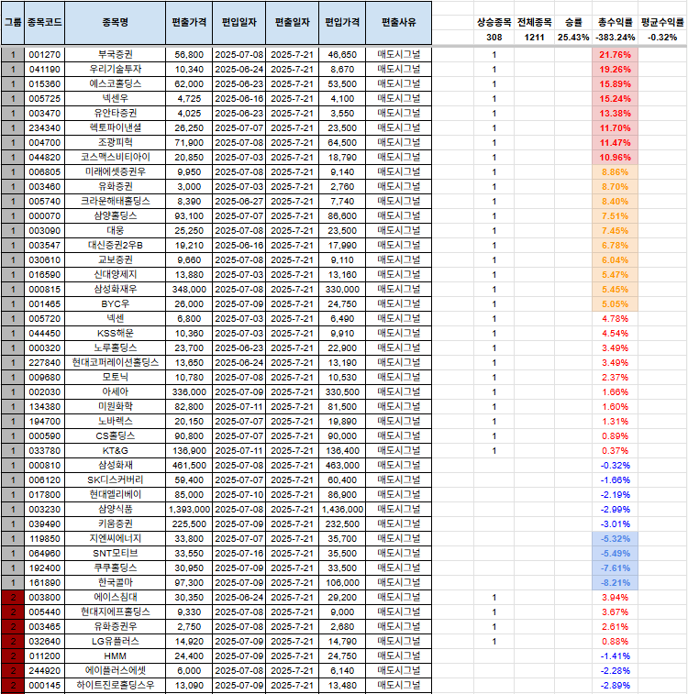Image resolution: width=688 pixels, height=694 pixels.
Task: Click the 136,400 entry price cell
Action: pyautogui.click(x=342, y=450)
